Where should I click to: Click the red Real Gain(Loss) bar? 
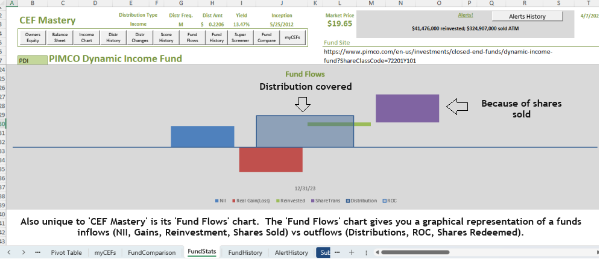tap(271, 160)
